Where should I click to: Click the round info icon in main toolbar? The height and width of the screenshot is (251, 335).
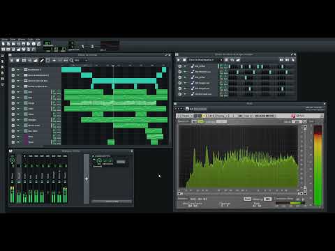33,44
